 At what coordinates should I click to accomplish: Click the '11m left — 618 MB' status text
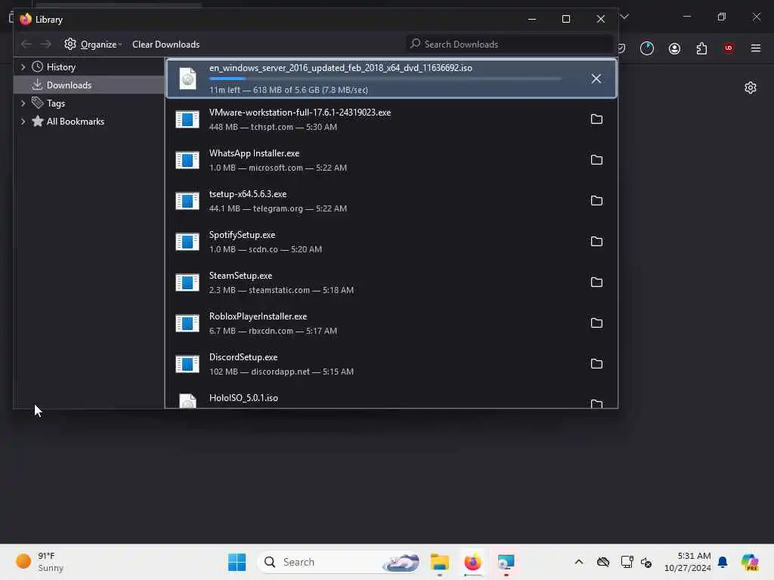[288, 91]
